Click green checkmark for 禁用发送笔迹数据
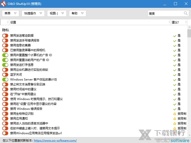The image size is (191, 143). 175,36
